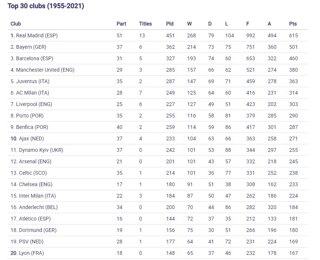Click the Pts column header
Viewport: 320px width, 260px height.
pos(293,24)
